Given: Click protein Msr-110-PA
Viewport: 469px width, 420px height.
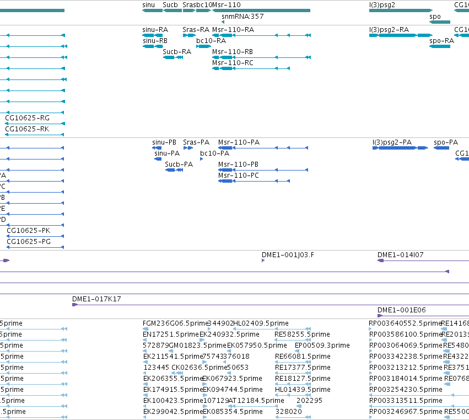Looking at the screenshot, I should click(x=263, y=148).
